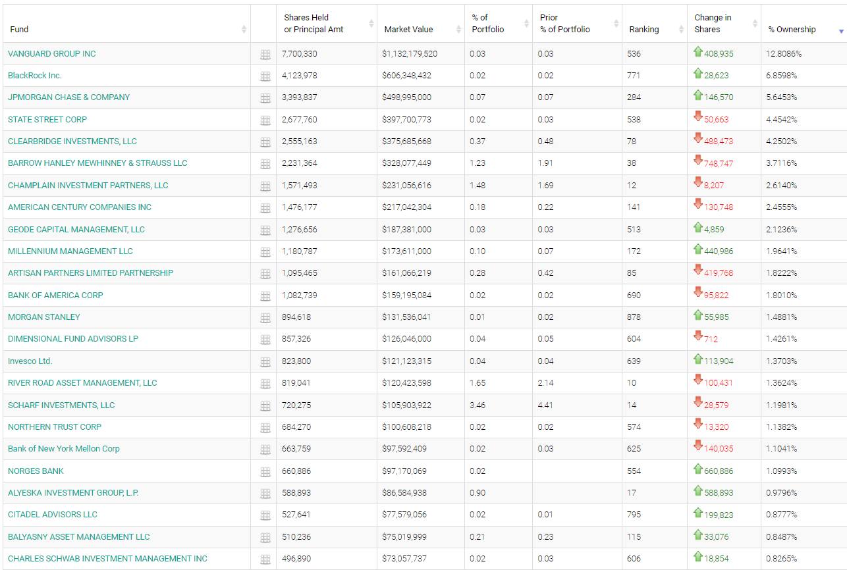Open grid icon for VANGUARD GROUP INC row
The image size is (847, 570).
pyautogui.click(x=265, y=55)
